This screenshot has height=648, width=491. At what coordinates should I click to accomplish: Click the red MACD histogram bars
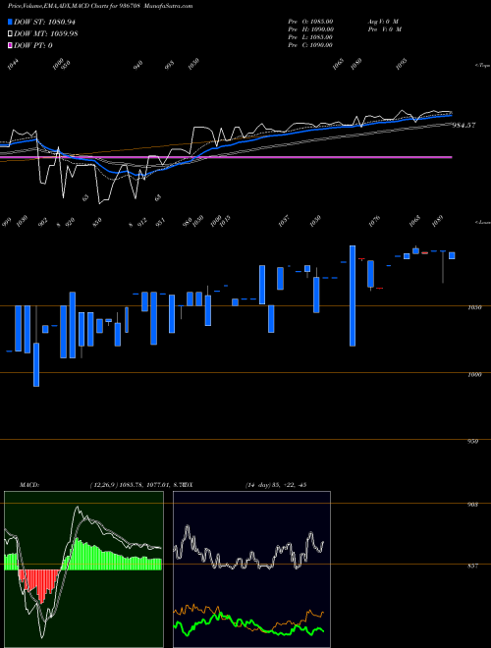tap(40, 585)
